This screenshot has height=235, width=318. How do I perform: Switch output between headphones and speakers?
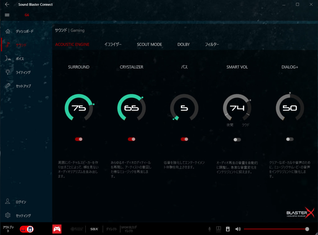click(27, 229)
